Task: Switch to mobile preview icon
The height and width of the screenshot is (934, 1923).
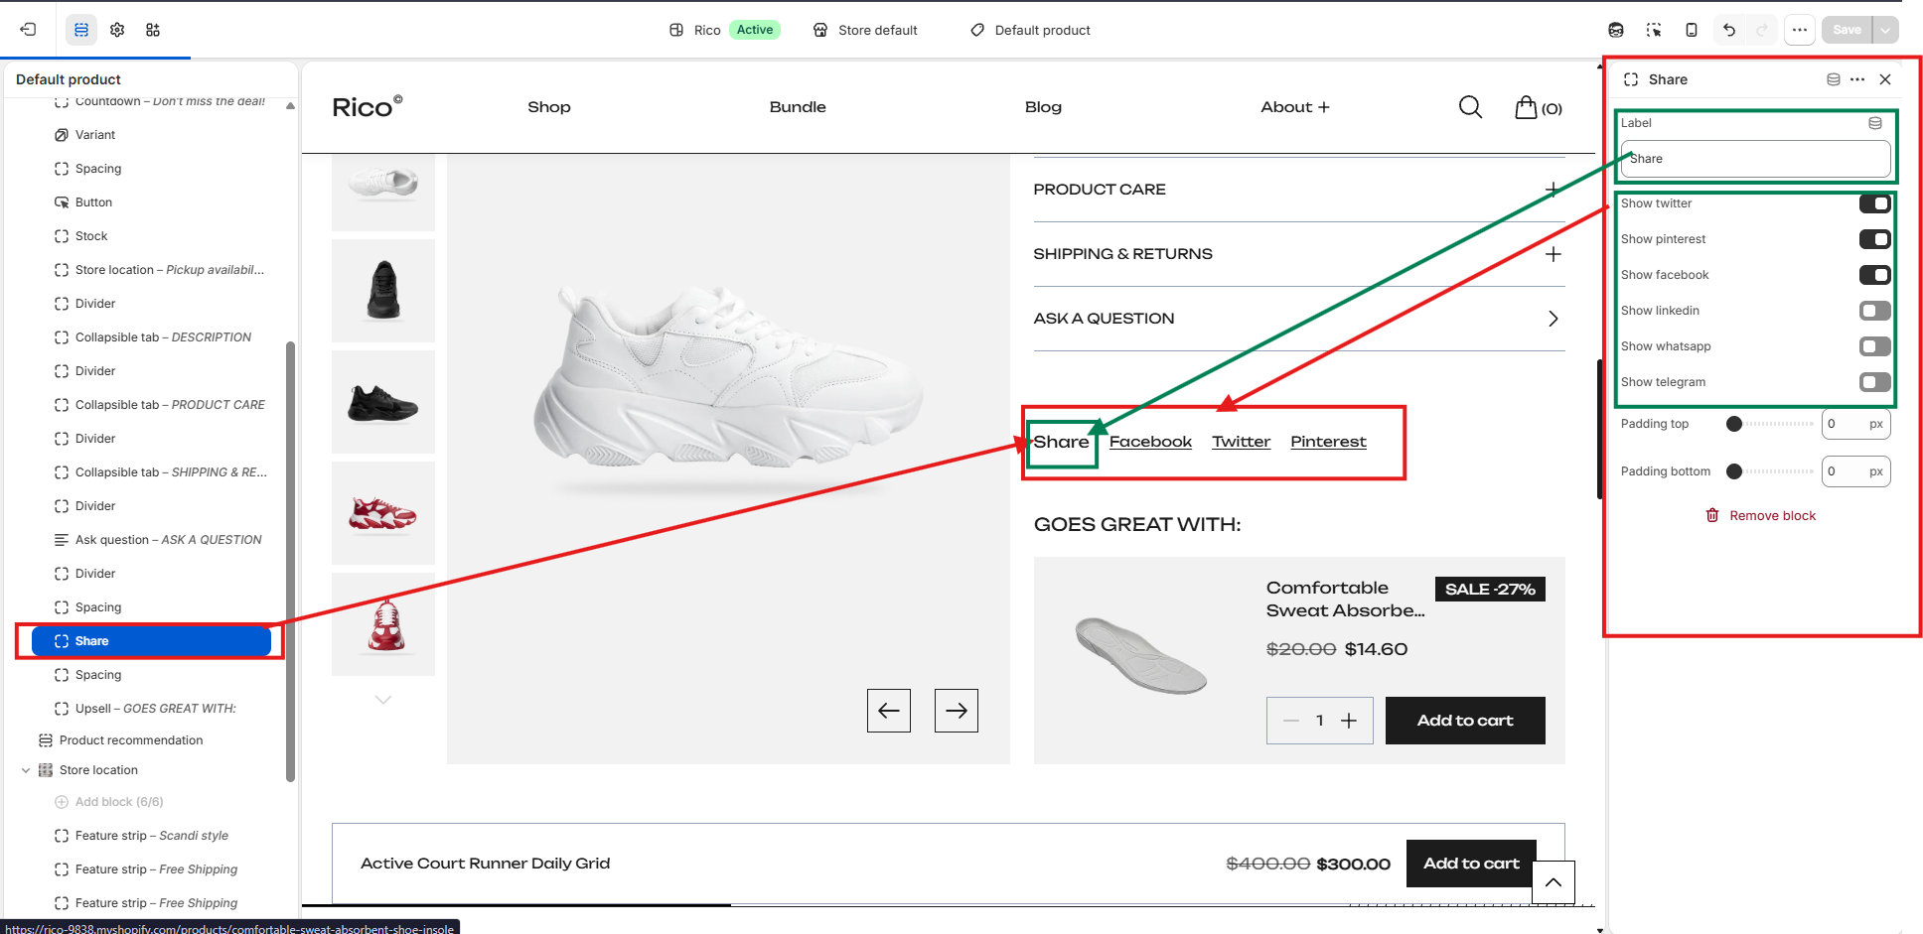Action: [1692, 30]
